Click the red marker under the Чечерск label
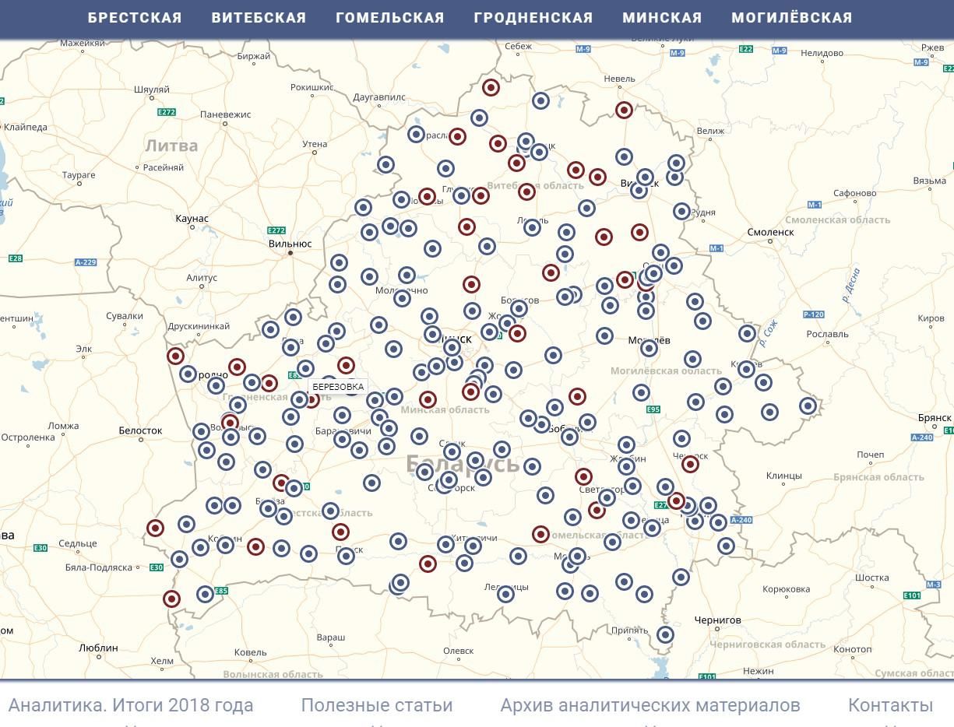The image size is (954, 727). (689, 465)
